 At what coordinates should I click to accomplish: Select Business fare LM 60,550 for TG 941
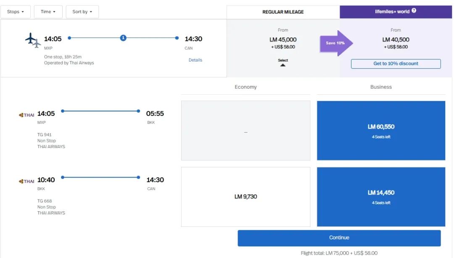click(x=381, y=130)
